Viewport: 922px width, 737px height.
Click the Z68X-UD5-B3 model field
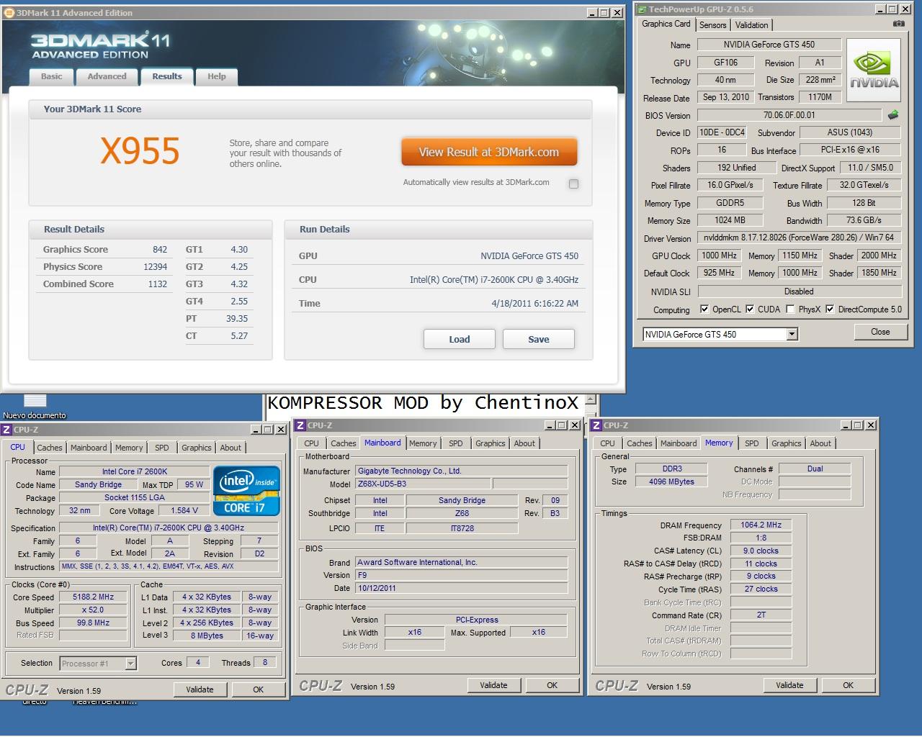423,484
